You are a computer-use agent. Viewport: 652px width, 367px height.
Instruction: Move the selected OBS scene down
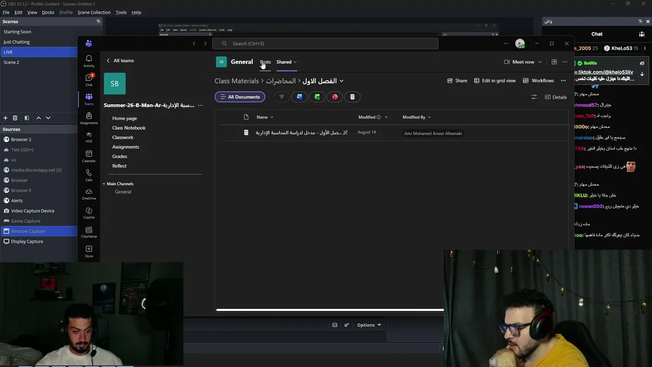[x=48, y=118]
